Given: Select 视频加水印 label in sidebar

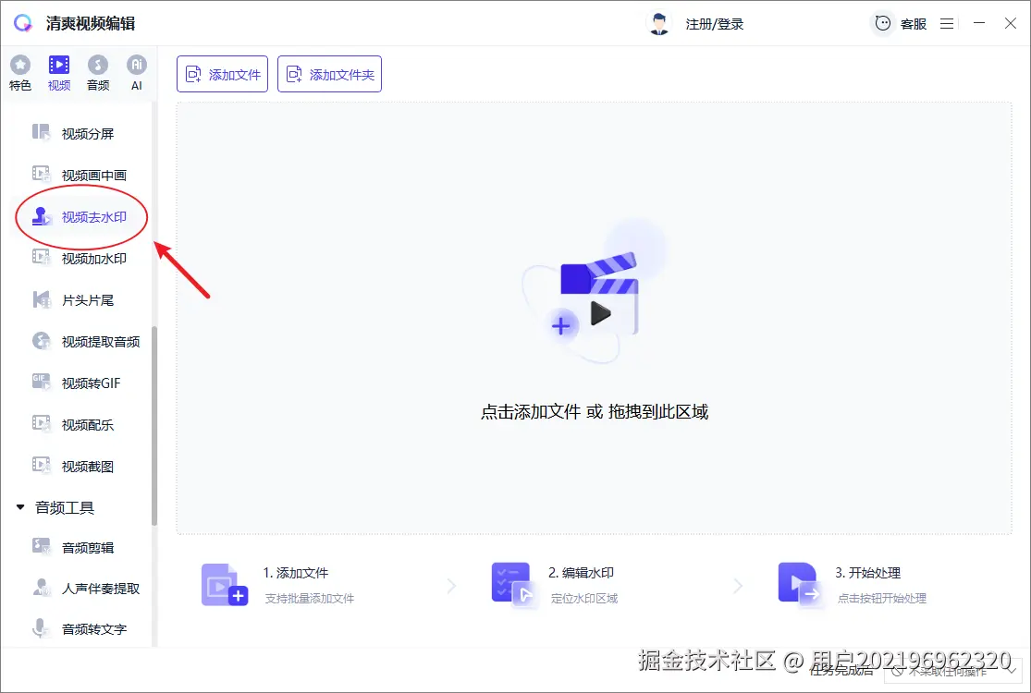Looking at the screenshot, I should 94,259.
